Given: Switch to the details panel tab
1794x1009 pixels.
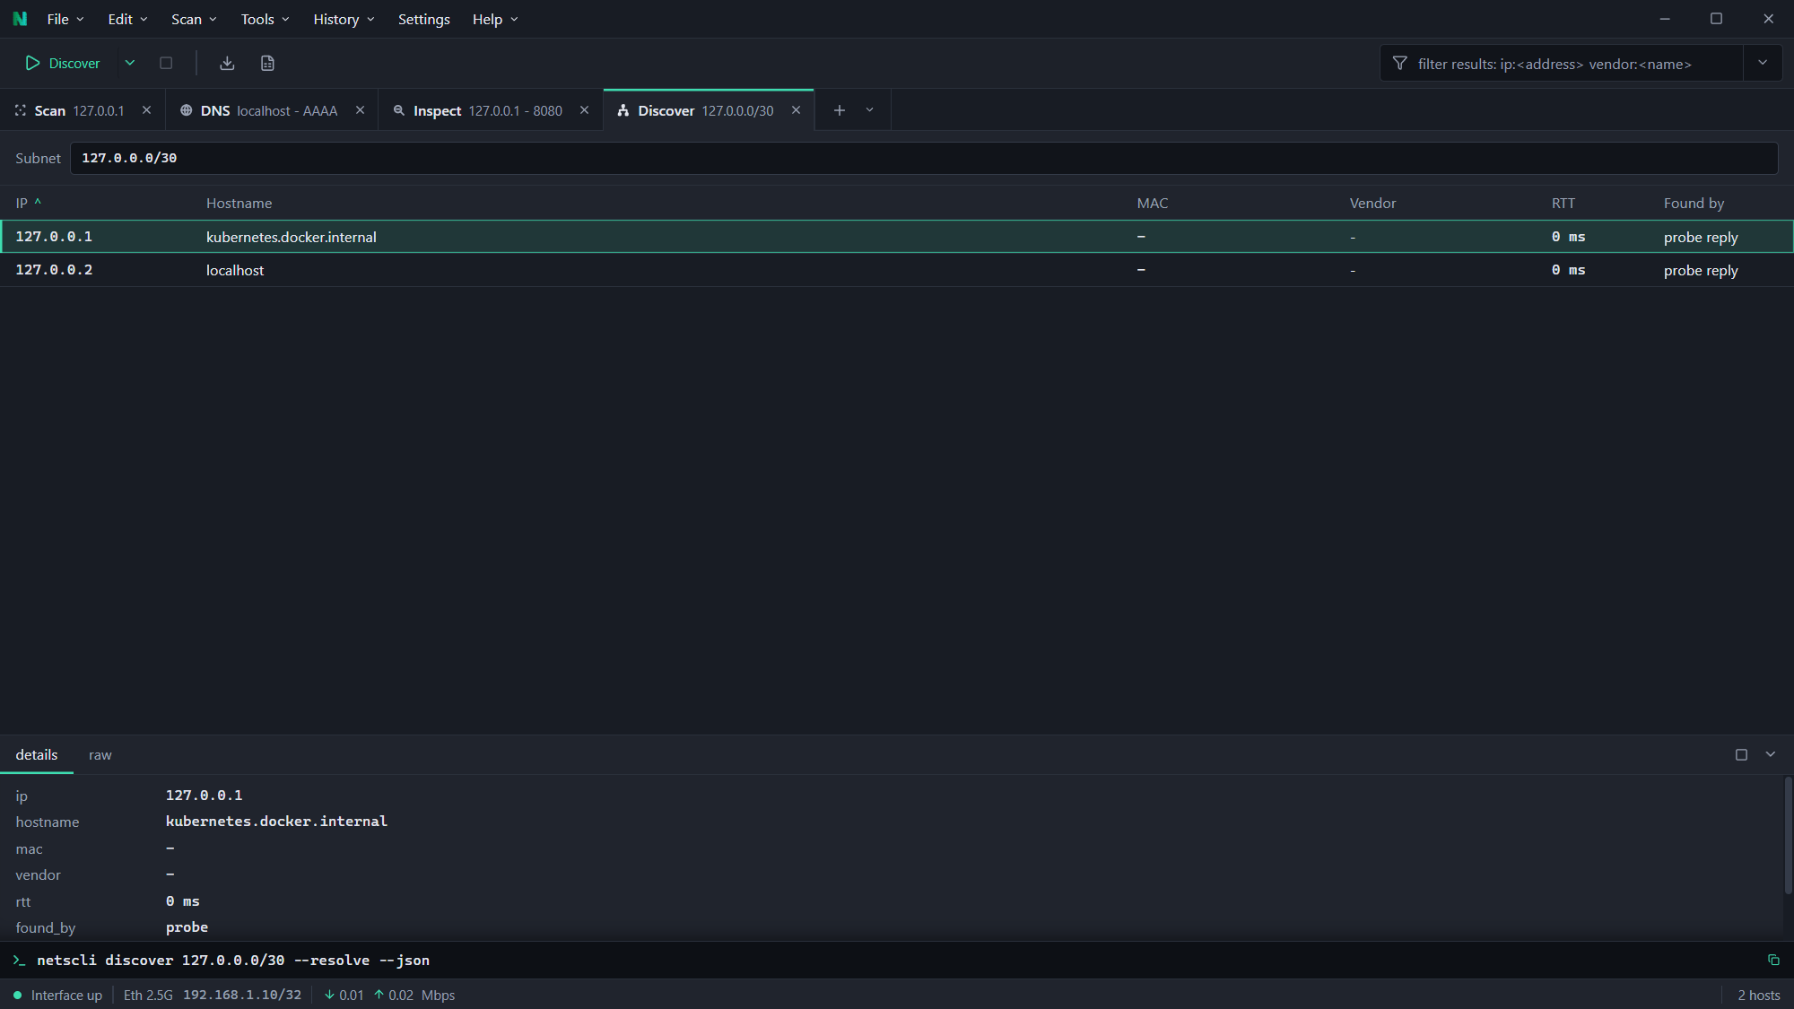Looking at the screenshot, I should (x=36, y=754).
